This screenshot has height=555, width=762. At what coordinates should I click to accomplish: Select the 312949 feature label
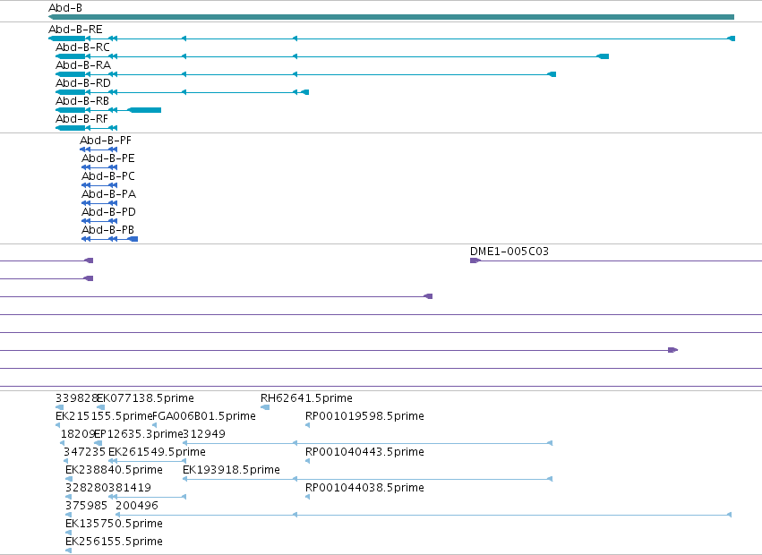point(204,434)
